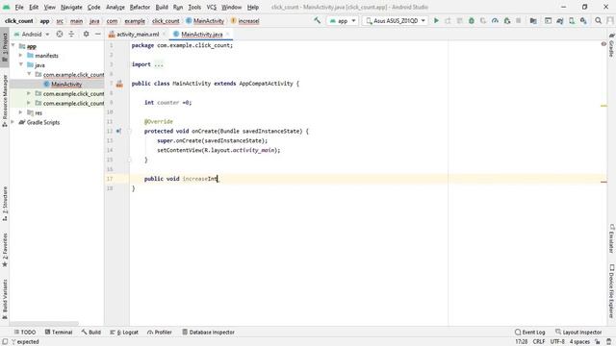Open the Logcat tool window
Screen dimensions: 616x346
[124, 333]
